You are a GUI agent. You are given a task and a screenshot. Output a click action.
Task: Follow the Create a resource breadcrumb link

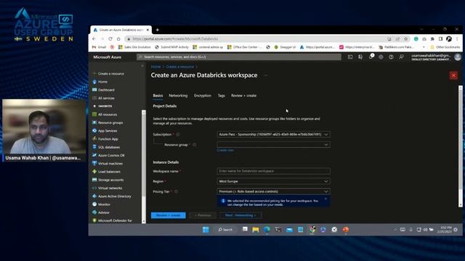point(179,67)
